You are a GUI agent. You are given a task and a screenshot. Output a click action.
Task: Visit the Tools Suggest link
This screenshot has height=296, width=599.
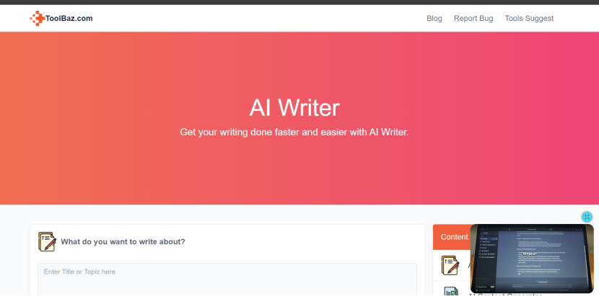click(529, 18)
